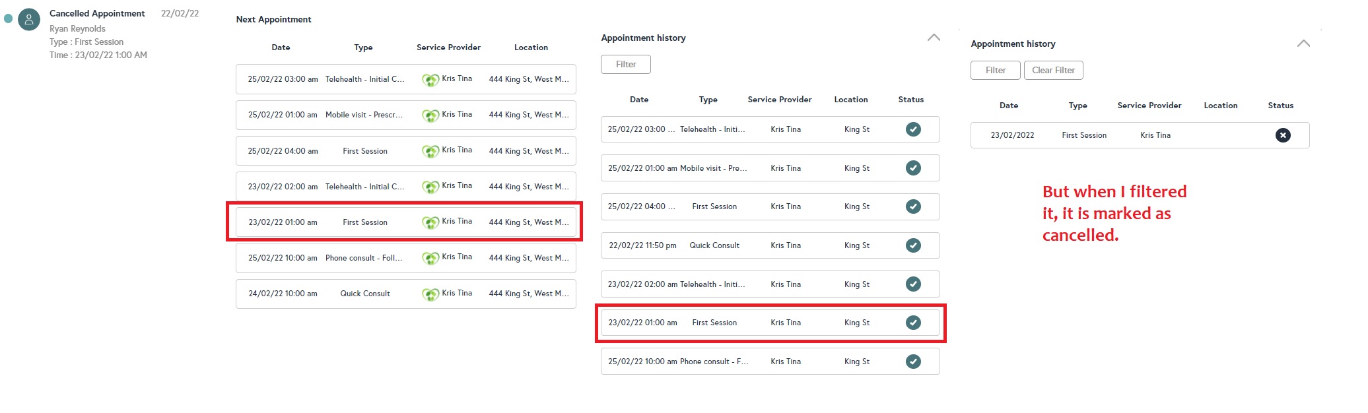
Task: Open the Cancelled Appointment notification title
Action: click(x=97, y=13)
